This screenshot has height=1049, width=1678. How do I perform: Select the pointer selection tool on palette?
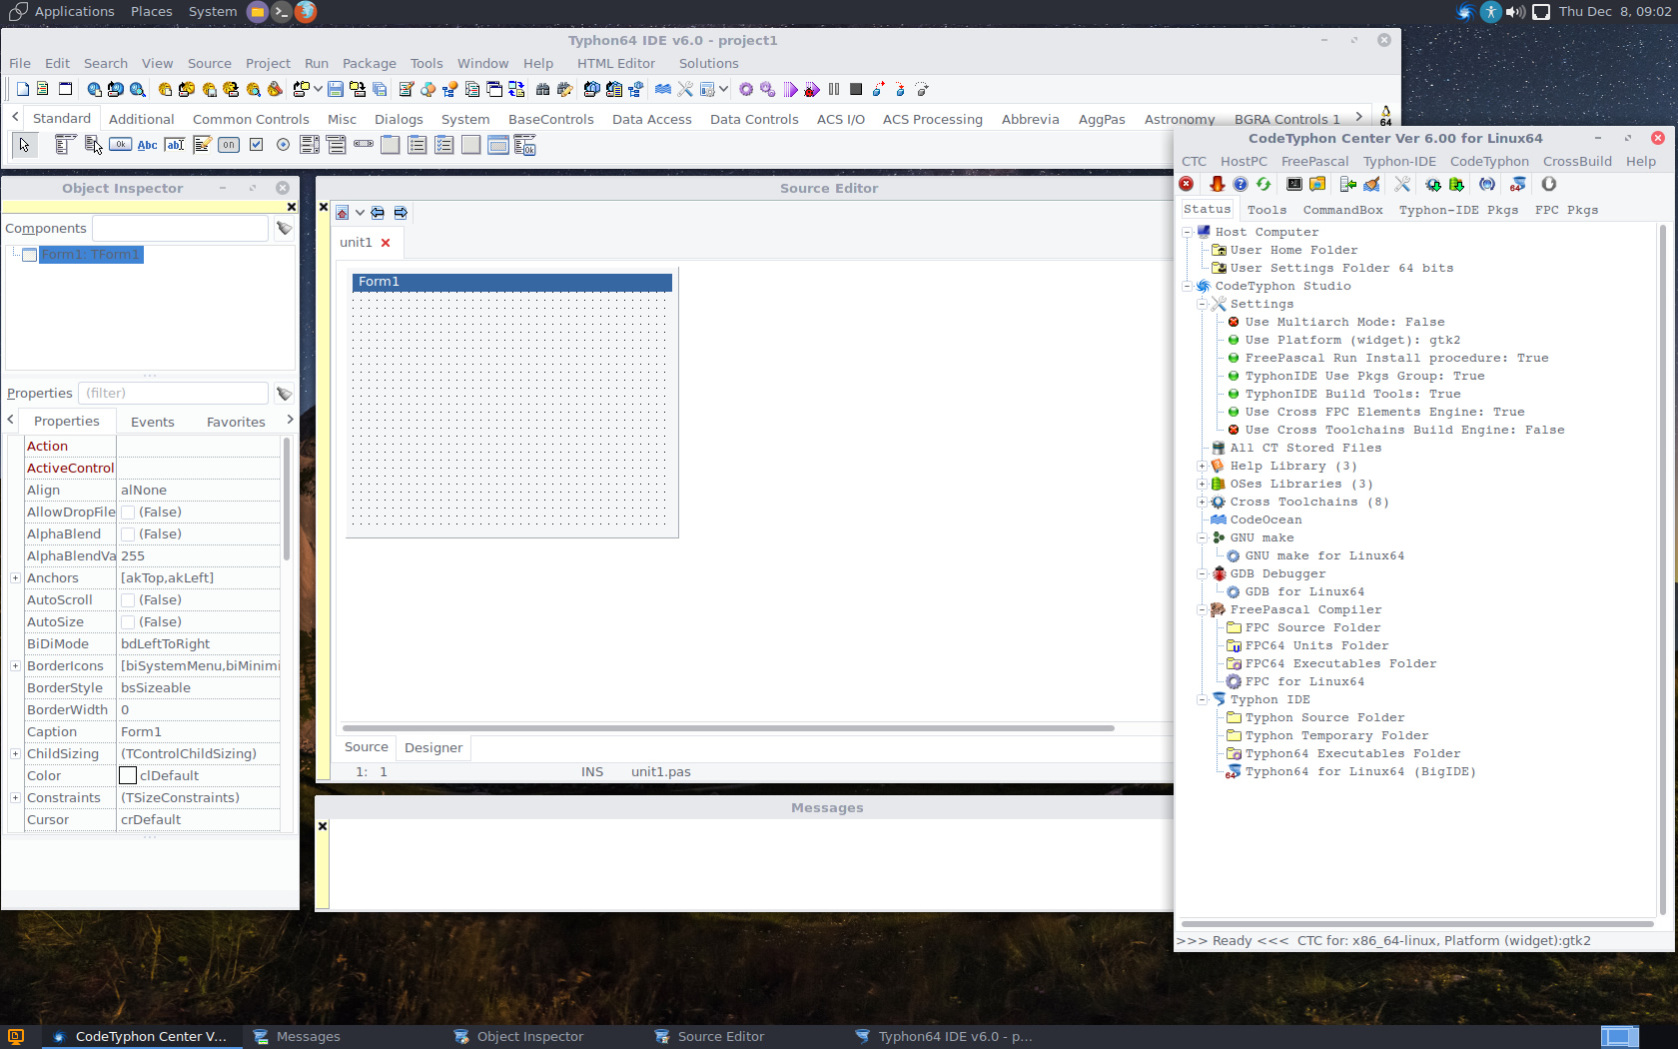click(24, 145)
